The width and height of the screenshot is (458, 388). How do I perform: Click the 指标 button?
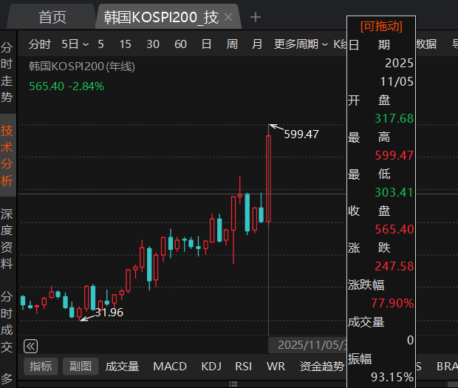point(41,367)
